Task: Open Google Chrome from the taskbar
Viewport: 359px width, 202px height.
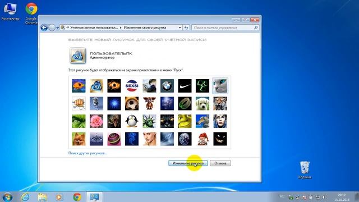Action: (77, 197)
